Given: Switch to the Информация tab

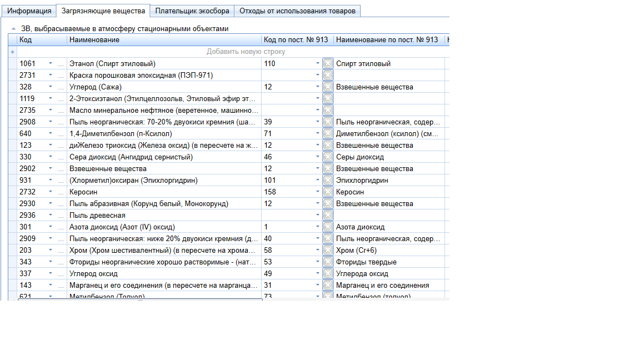Looking at the screenshot, I should tap(29, 11).
